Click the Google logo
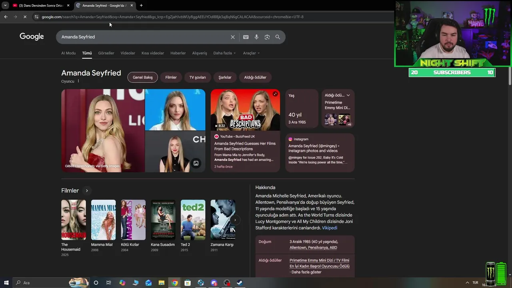Screen dimensions: 512x288 pyautogui.click(x=32, y=36)
